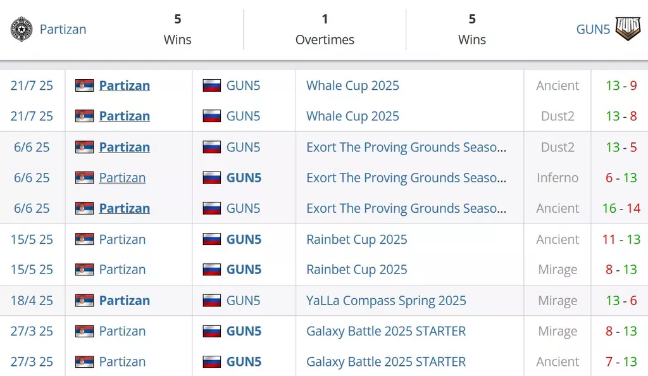Click the 18/4 25 date
The width and height of the screenshot is (648, 376).
[x=32, y=301]
